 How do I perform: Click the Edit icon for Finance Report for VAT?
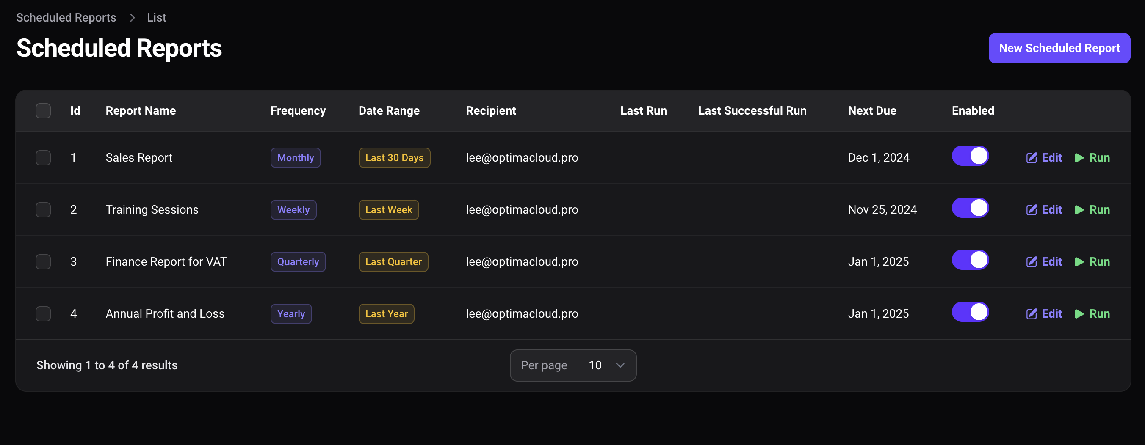click(1032, 261)
